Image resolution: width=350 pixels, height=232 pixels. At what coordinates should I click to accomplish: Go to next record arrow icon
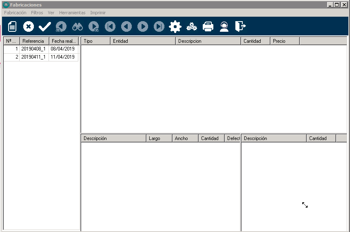(x=143, y=27)
